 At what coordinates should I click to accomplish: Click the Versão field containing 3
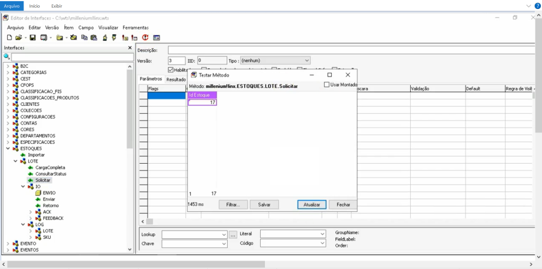tap(176, 61)
